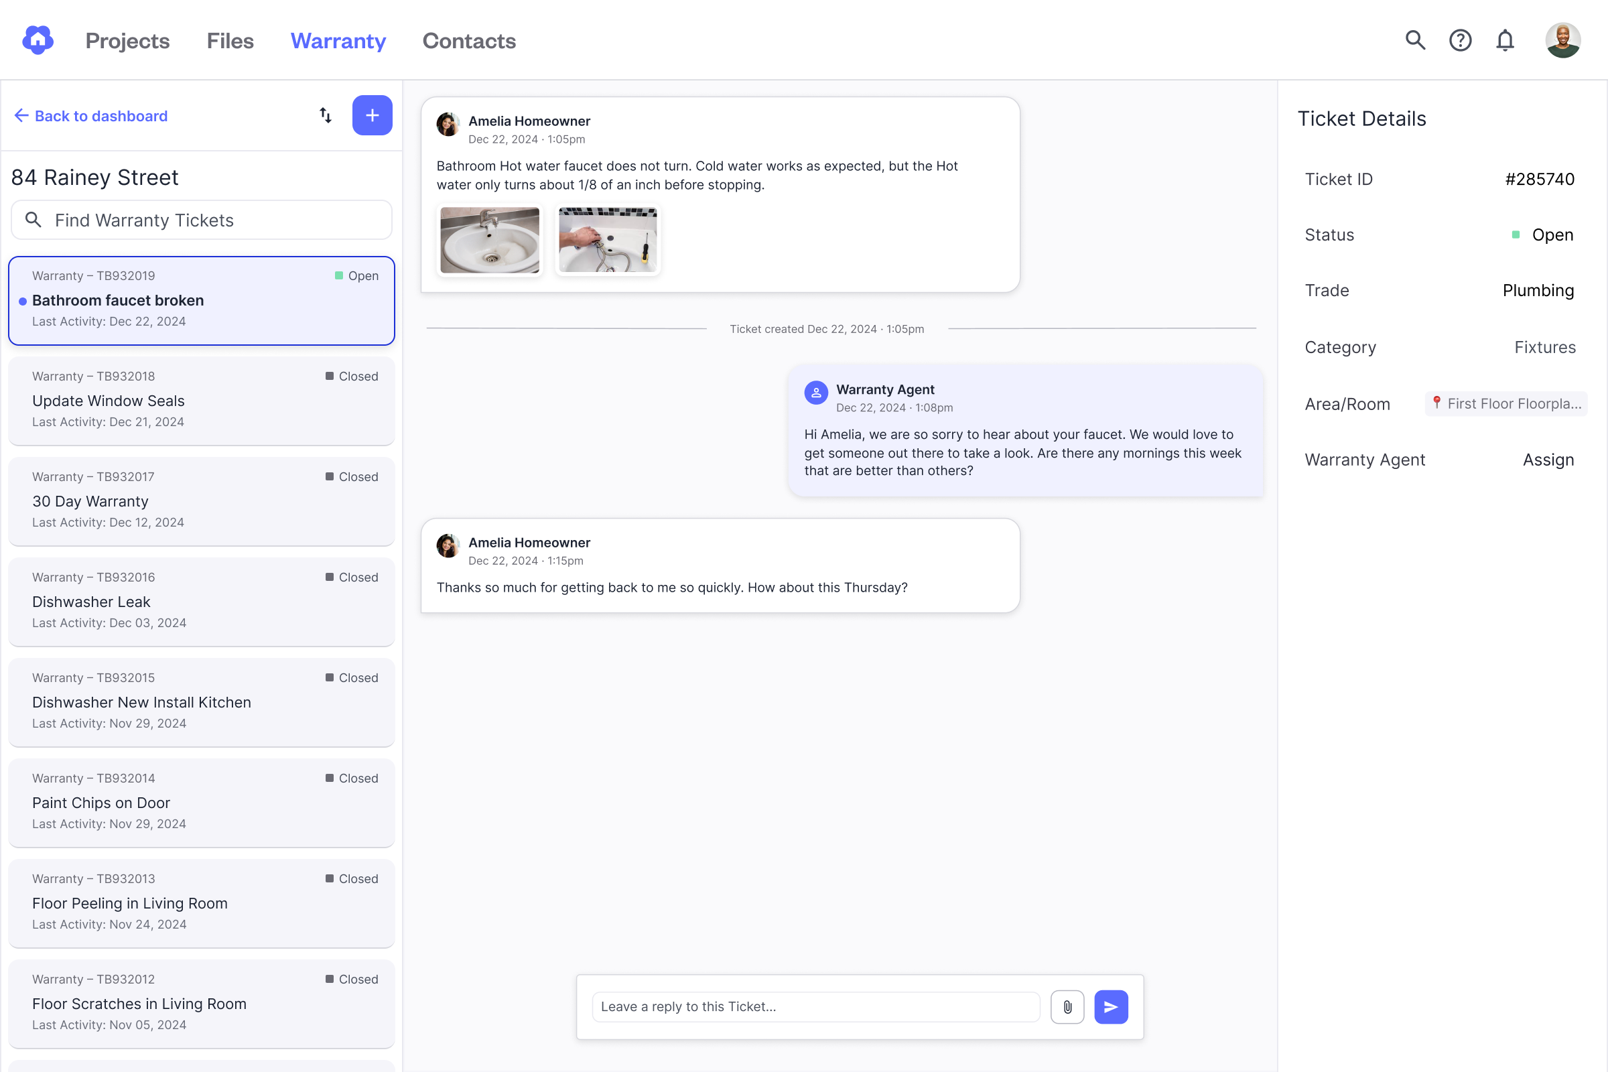Open the notifications bell
The height and width of the screenshot is (1072, 1608).
[x=1505, y=40]
